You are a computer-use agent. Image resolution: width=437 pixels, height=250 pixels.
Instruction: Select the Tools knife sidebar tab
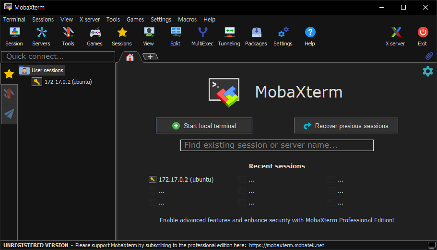click(x=9, y=94)
